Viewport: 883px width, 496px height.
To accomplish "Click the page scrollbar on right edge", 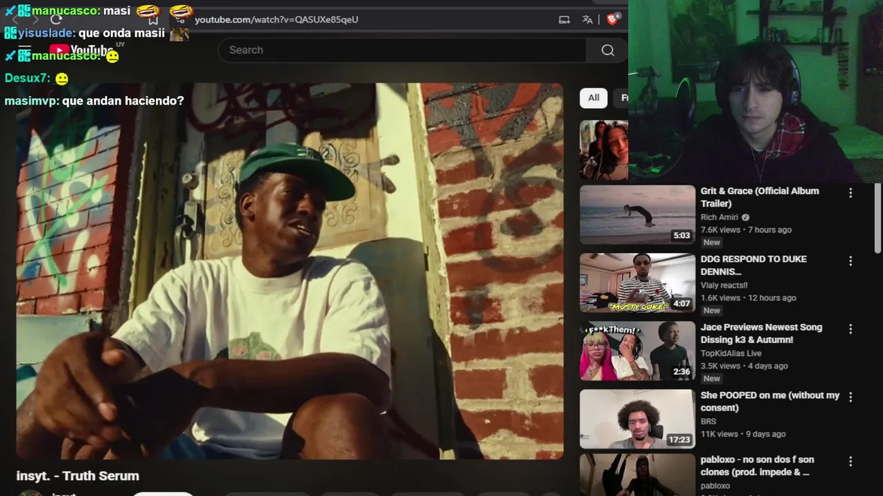I will pyautogui.click(x=877, y=218).
